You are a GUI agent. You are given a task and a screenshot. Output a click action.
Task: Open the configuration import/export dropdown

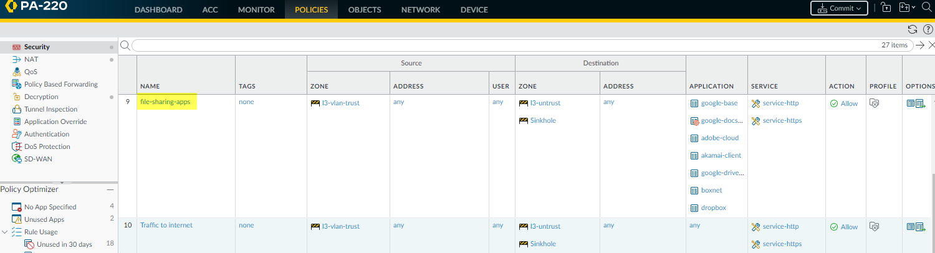click(x=907, y=8)
